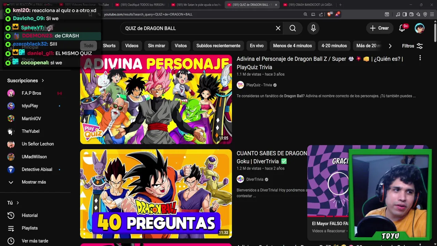This screenshot has height=246, width=437.
Task: Click the Un Señor Lechon channel avatar
Action: [11, 144]
